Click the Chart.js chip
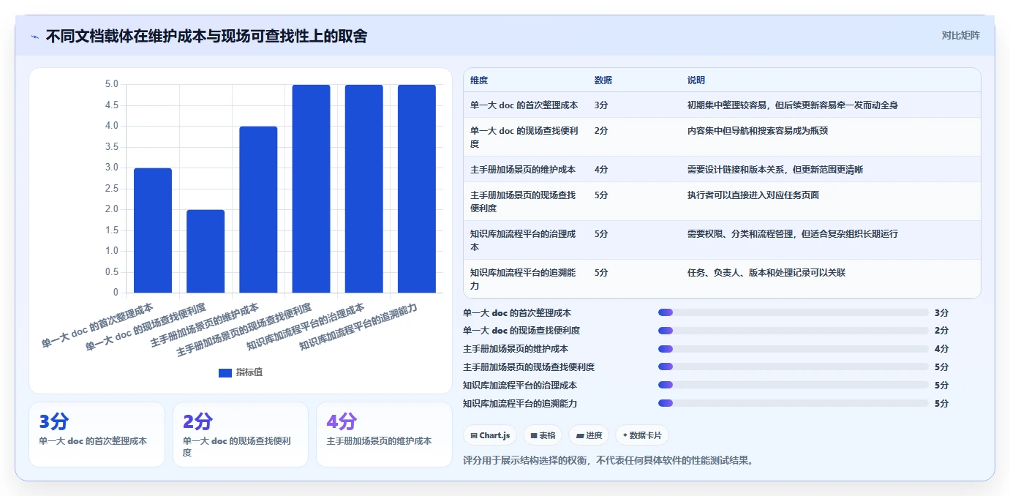Image resolution: width=1010 pixels, height=496 pixels. pyautogui.click(x=490, y=435)
